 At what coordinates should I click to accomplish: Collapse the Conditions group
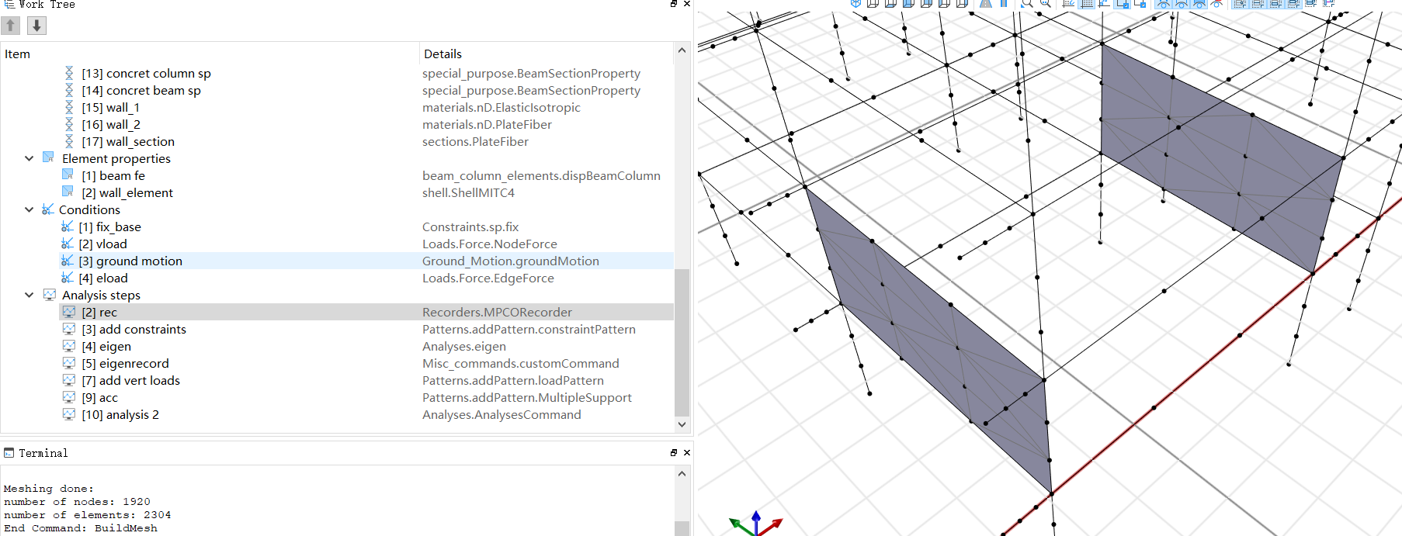pyautogui.click(x=29, y=209)
